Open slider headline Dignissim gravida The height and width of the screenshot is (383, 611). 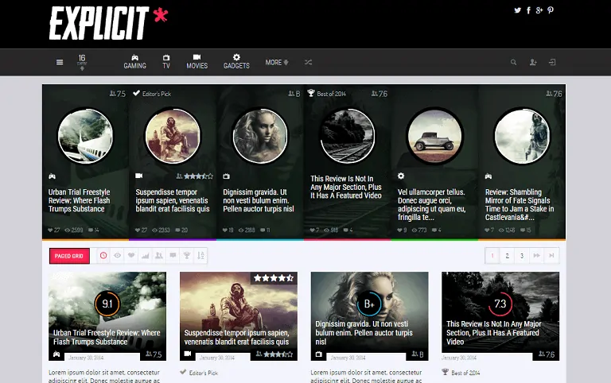[259, 200]
